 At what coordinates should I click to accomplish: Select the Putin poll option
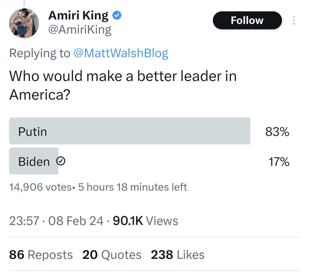(x=130, y=131)
